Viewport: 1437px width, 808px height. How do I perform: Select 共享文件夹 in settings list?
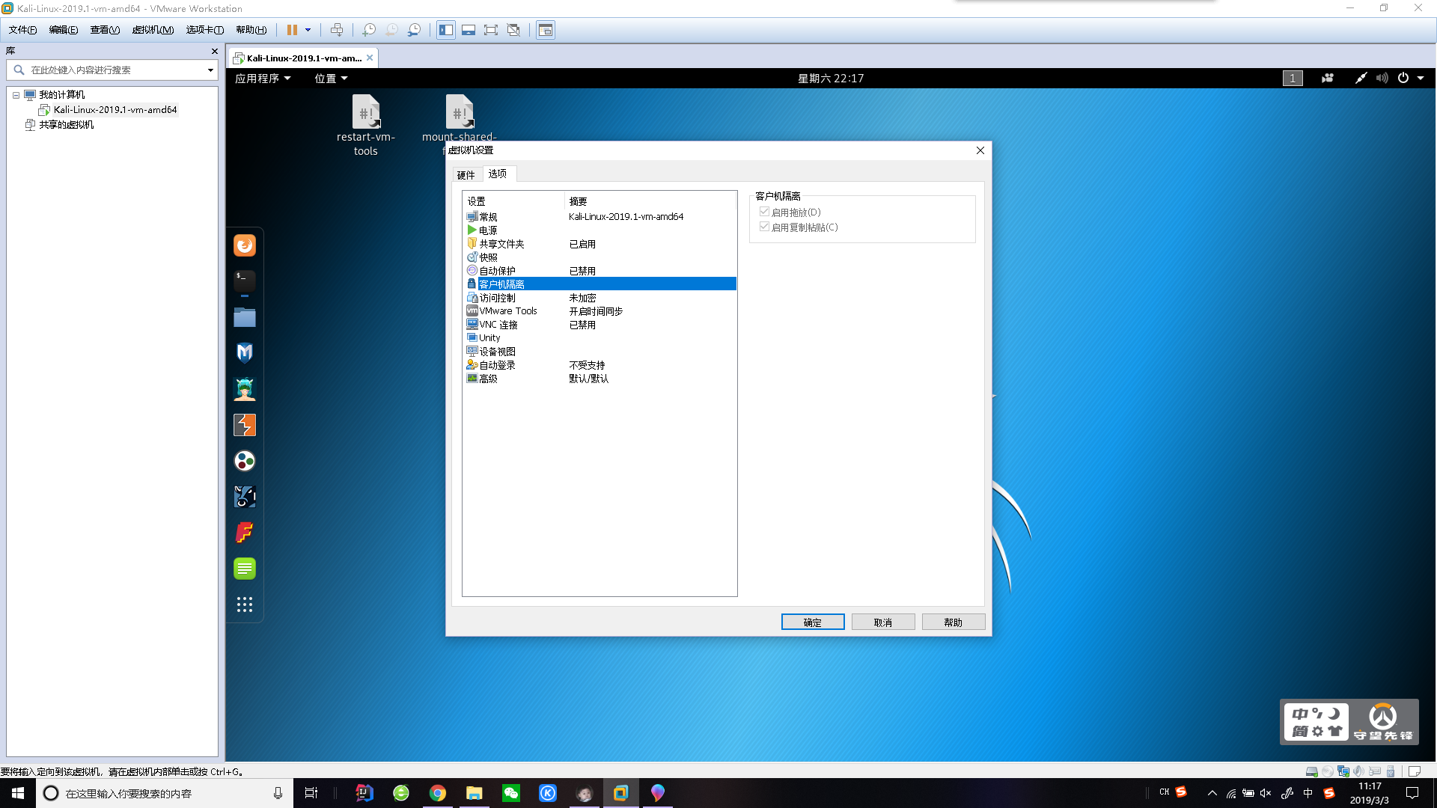click(599, 244)
